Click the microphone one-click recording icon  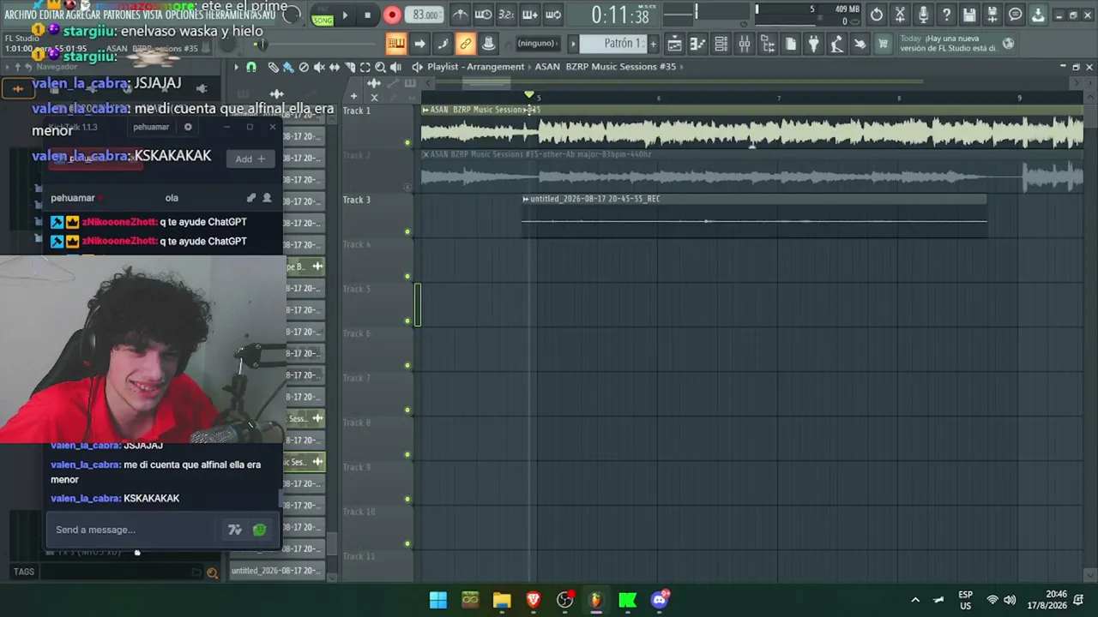click(x=923, y=15)
